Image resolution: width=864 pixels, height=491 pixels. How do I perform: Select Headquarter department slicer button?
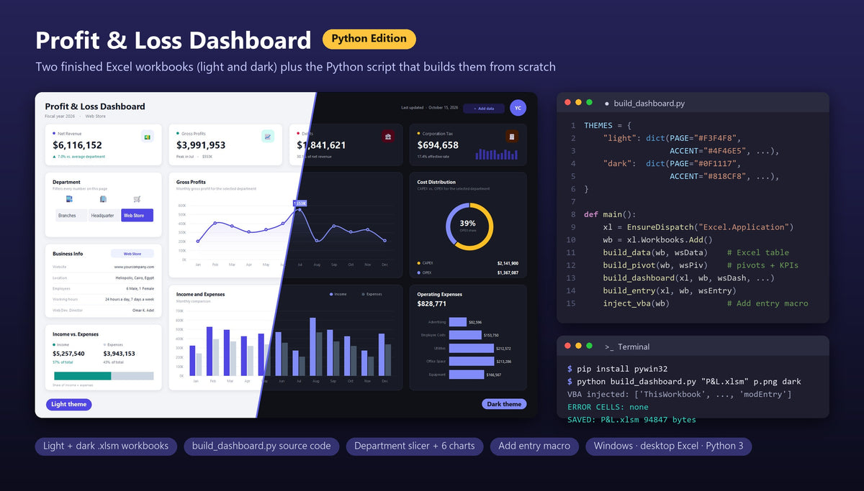[x=104, y=215]
